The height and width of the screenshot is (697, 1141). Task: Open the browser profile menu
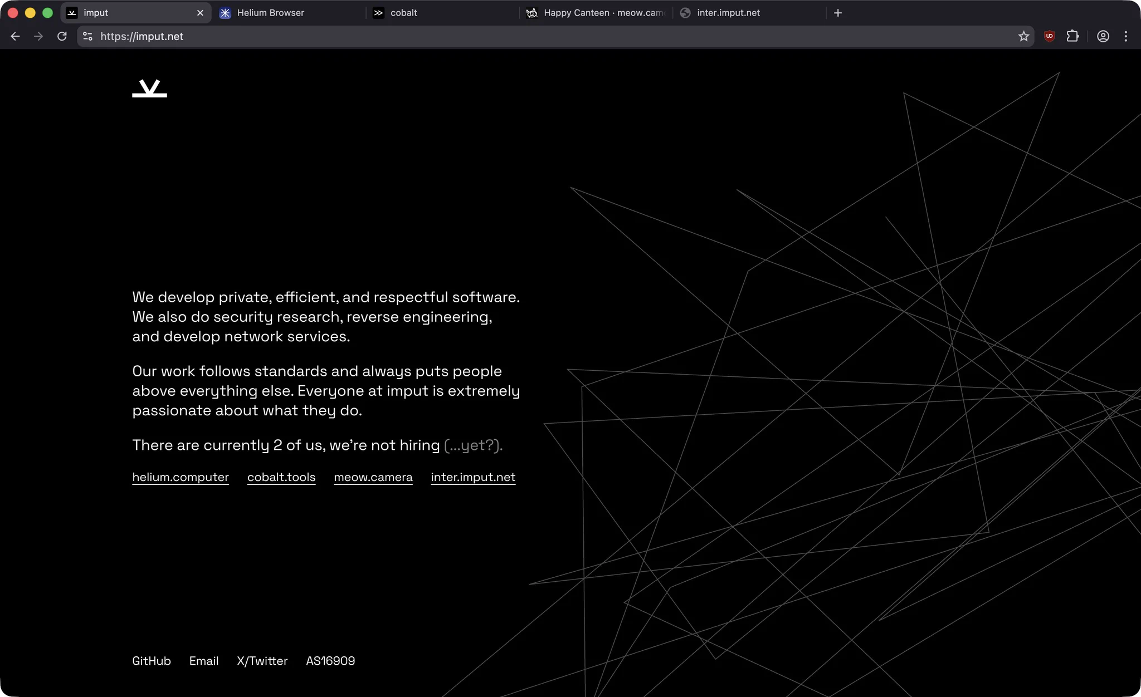(1103, 36)
